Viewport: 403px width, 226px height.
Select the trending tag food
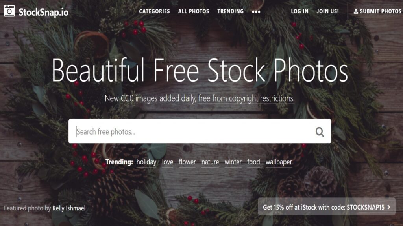253,162
